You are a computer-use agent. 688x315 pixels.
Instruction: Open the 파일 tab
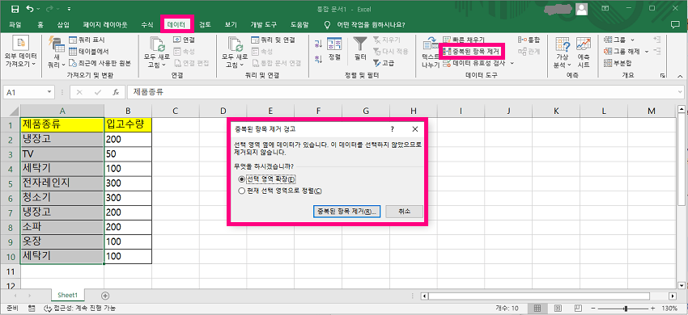click(15, 24)
